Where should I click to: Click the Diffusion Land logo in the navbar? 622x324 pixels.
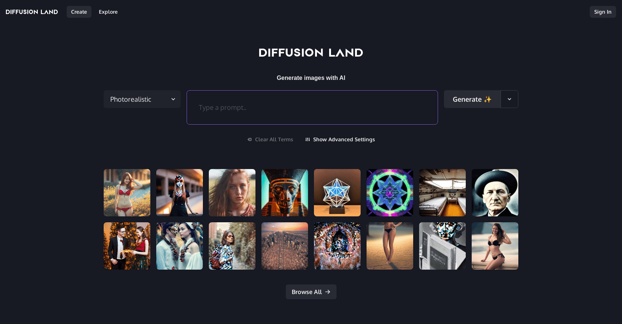[x=32, y=12]
